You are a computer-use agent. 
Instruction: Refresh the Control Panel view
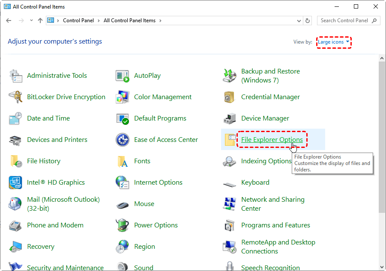click(x=308, y=21)
